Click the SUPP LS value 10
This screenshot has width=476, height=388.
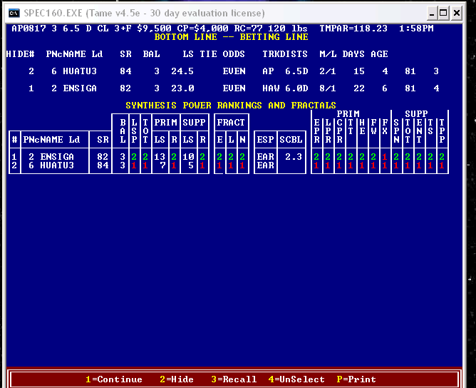pos(188,157)
